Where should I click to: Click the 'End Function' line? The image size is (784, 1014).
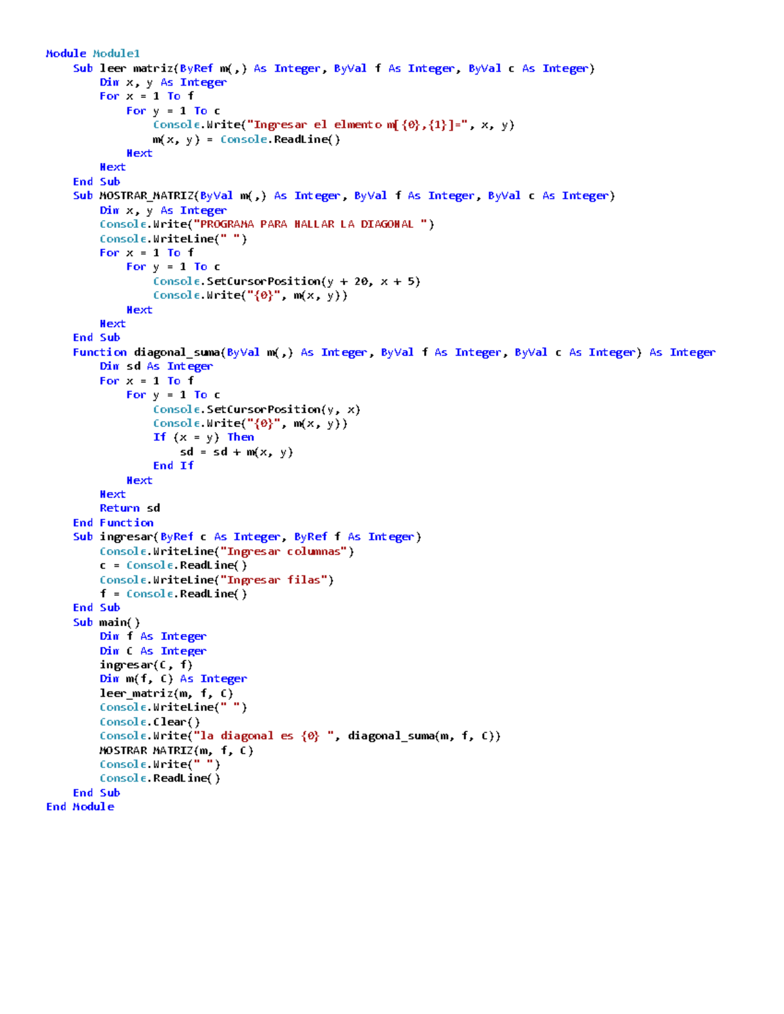[x=113, y=523]
